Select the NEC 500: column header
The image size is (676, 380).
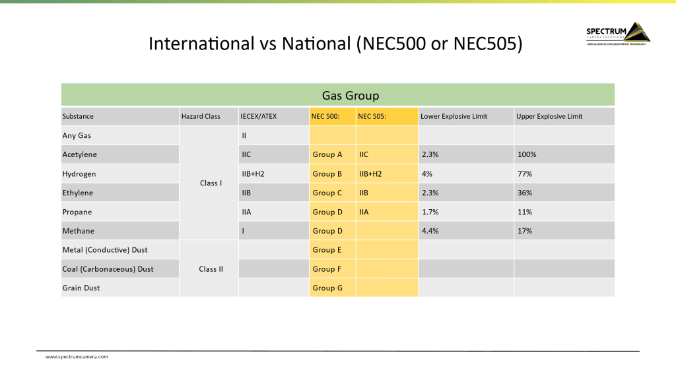pos(333,116)
